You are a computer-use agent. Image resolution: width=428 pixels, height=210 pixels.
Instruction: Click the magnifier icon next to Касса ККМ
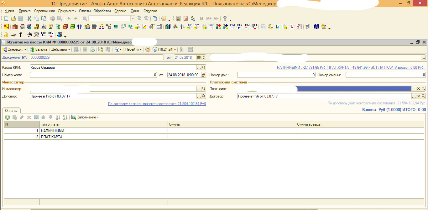[204, 67]
